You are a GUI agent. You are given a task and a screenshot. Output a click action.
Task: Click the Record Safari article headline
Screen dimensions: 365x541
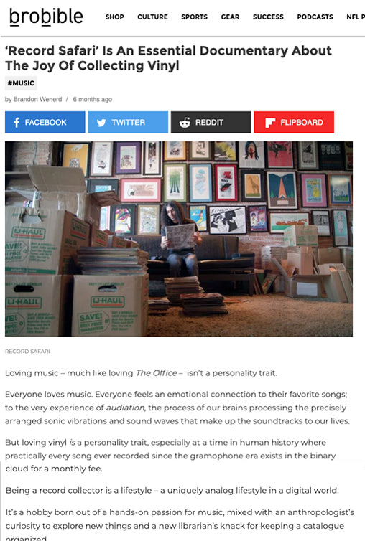pos(168,58)
